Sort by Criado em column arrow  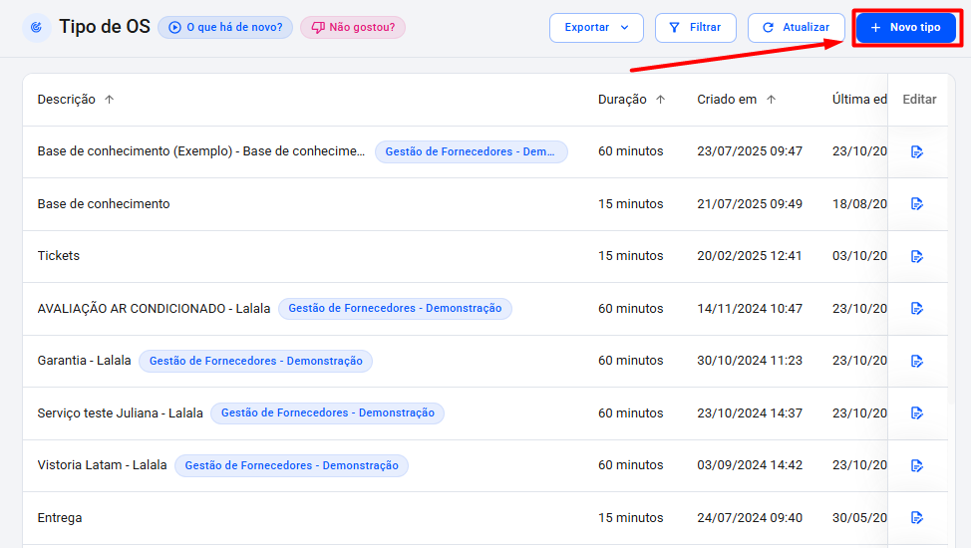pos(771,99)
